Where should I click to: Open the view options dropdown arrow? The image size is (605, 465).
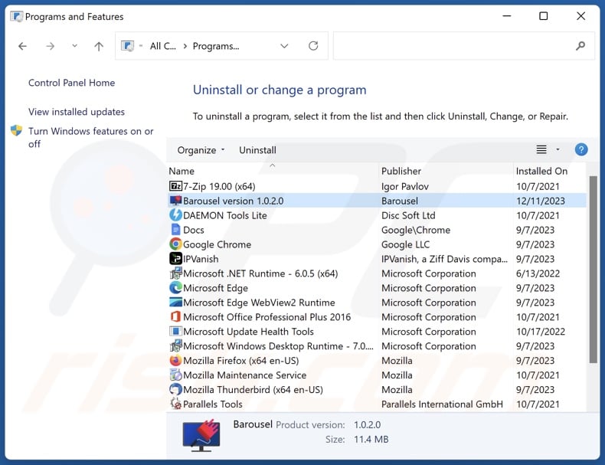click(x=558, y=149)
